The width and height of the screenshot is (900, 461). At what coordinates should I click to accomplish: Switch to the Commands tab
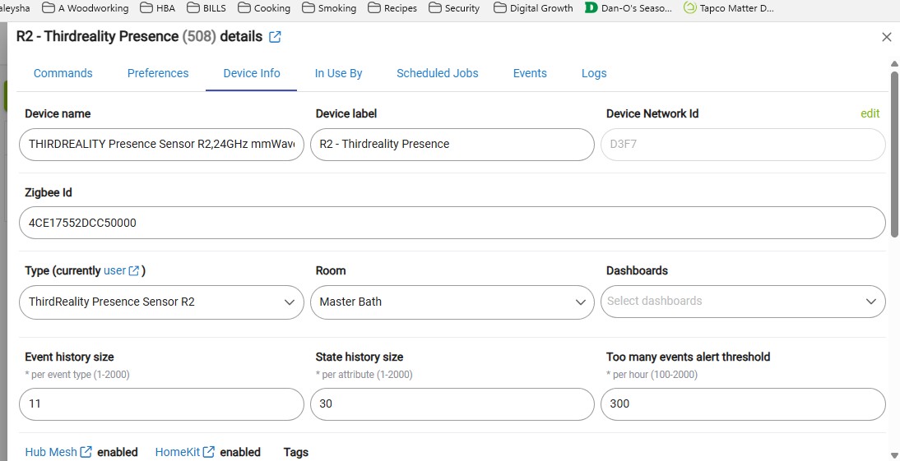(x=63, y=73)
